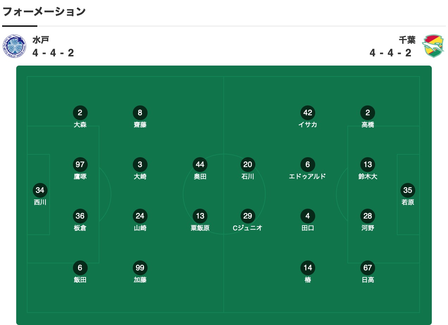Screen dimensions: 448x325
Task: Click player badge 42 イサカ
Action: point(307,113)
